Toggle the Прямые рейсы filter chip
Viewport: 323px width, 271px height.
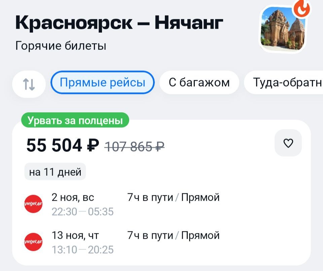click(102, 82)
